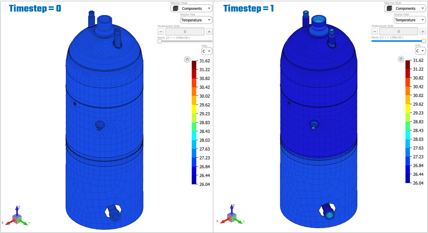Increase displacement scale with plus button, Timestep 1 panel
Viewport: 428px width, 233px height.
point(423,31)
